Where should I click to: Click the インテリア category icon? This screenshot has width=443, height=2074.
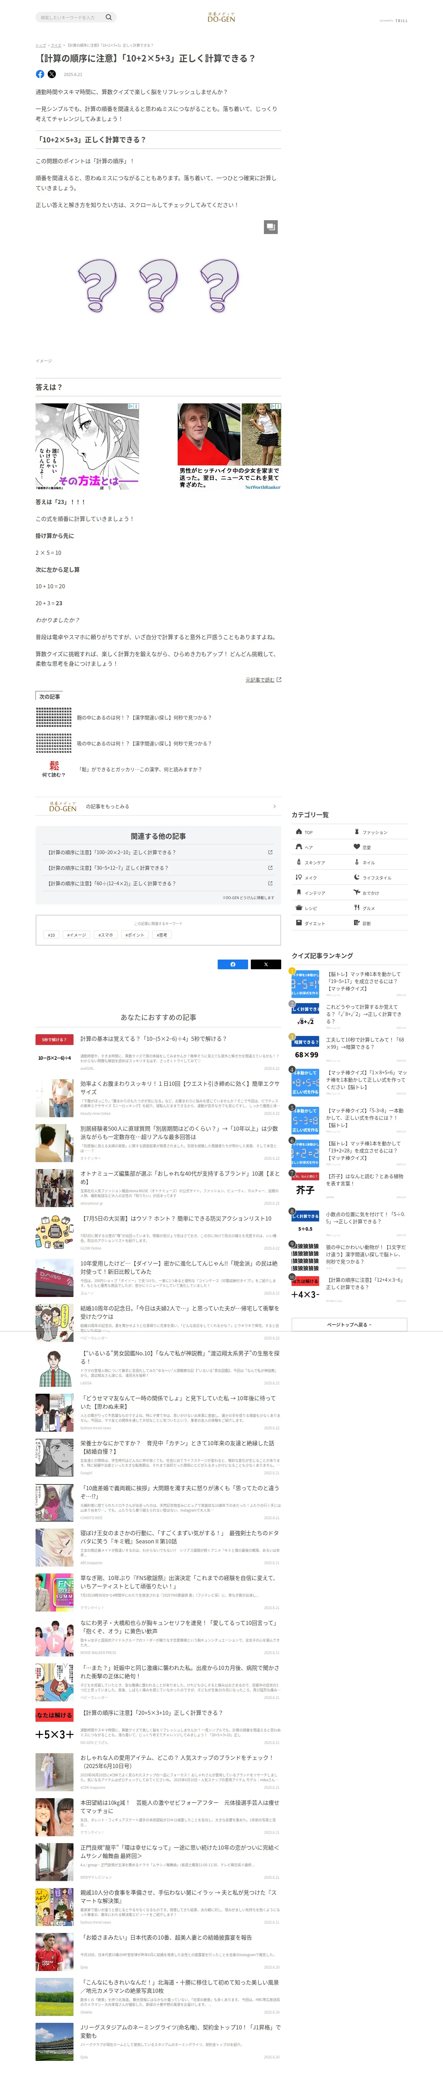(x=298, y=892)
